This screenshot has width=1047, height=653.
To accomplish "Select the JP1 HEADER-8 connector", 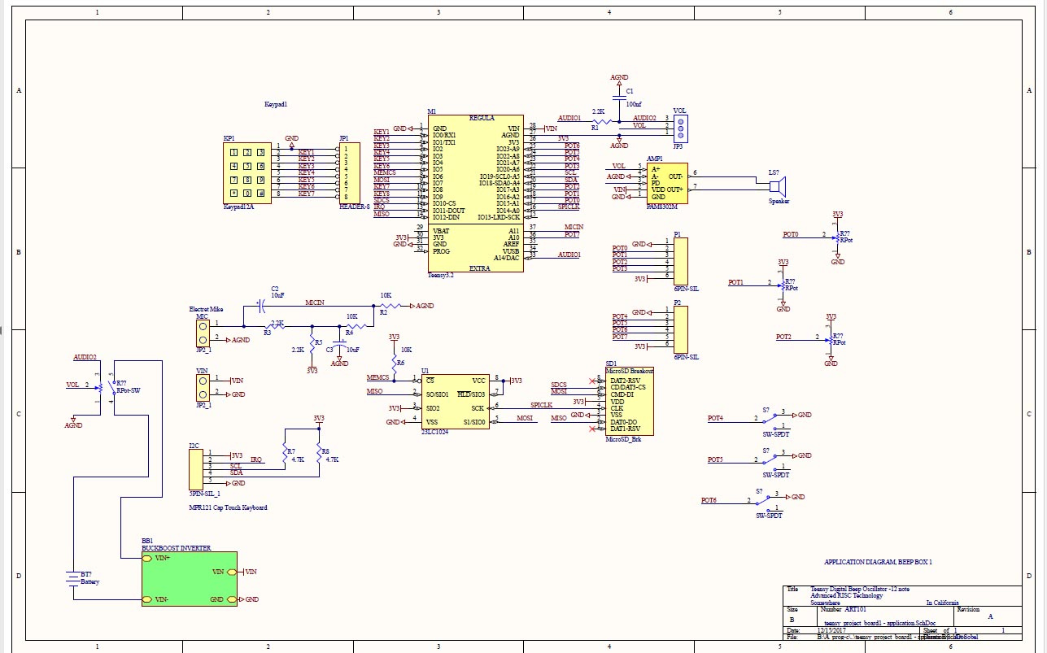I will pyautogui.click(x=349, y=173).
